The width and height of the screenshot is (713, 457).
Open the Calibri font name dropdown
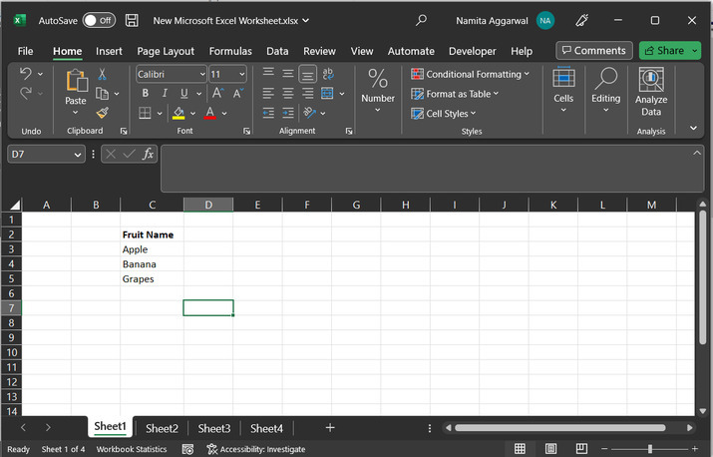tap(202, 74)
